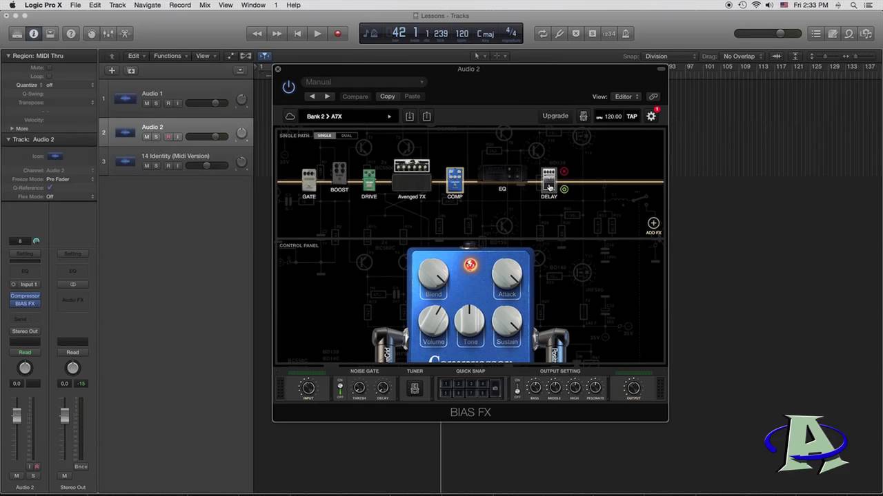Image resolution: width=883 pixels, height=496 pixels.
Task: Open BIAS FX settings gear icon
Action: [x=651, y=116]
